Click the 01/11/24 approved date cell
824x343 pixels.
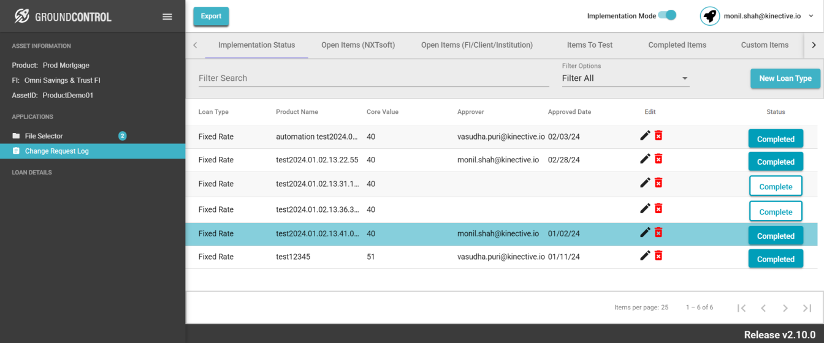click(x=564, y=257)
